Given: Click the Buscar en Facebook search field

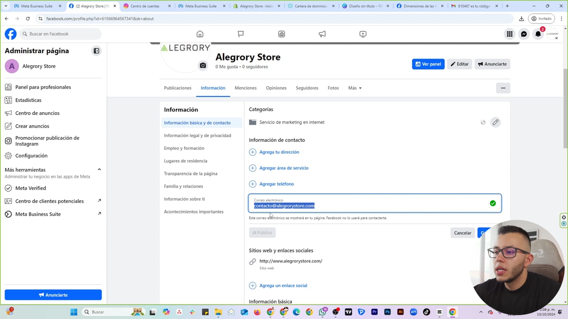Looking at the screenshot, I should (60, 34).
